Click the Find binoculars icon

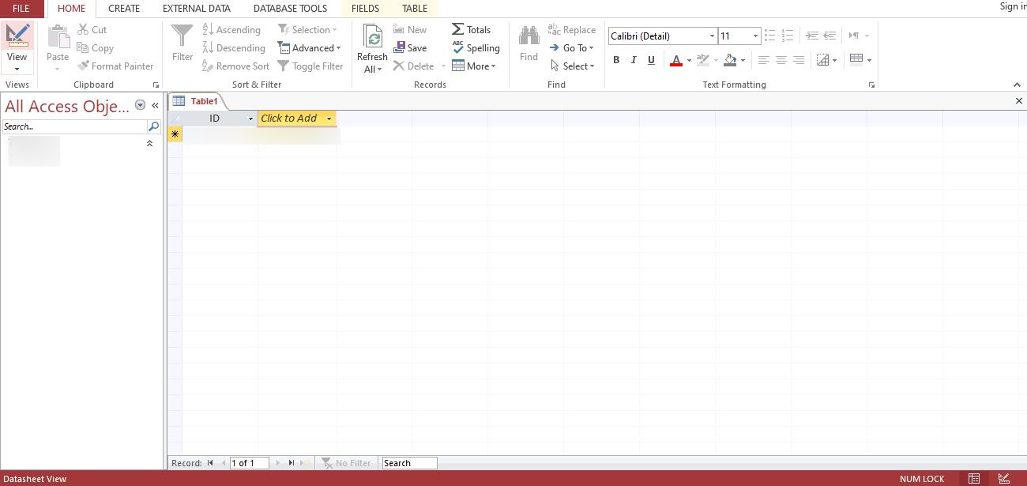[x=529, y=36]
